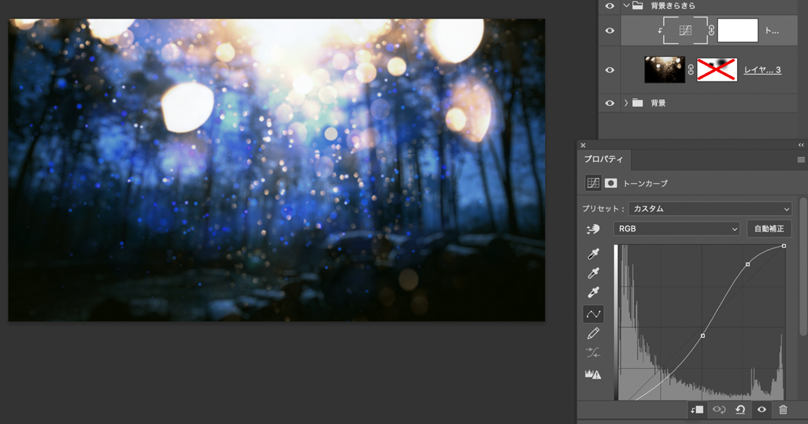Select the on-image adjustment hand tool
The height and width of the screenshot is (424, 808).
coord(593,229)
